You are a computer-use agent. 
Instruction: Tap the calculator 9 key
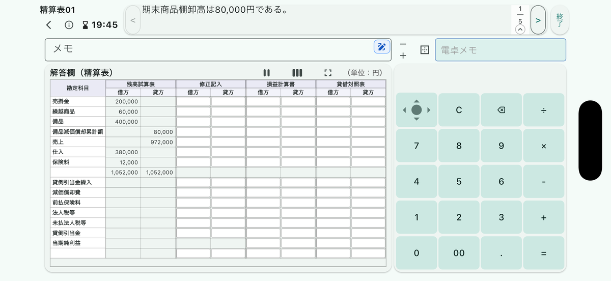point(501,146)
